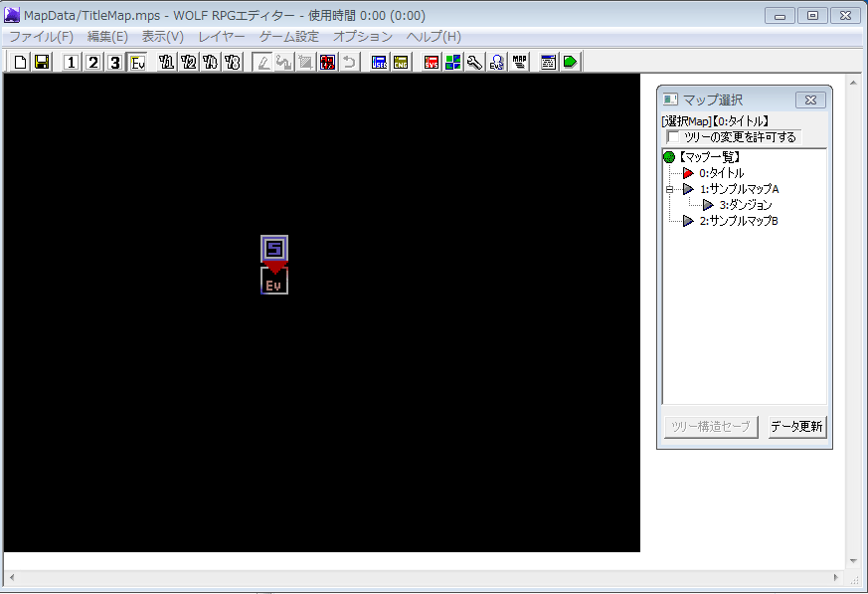Open the system database (SYS) icon
The height and width of the screenshot is (594, 868).
(432, 62)
